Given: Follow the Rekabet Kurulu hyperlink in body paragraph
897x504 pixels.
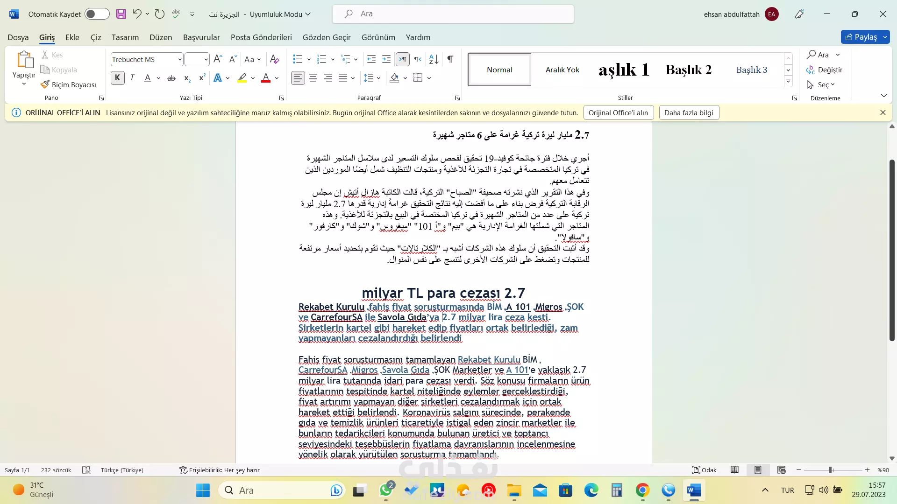Looking at the screenshot, I should (489, 359).
